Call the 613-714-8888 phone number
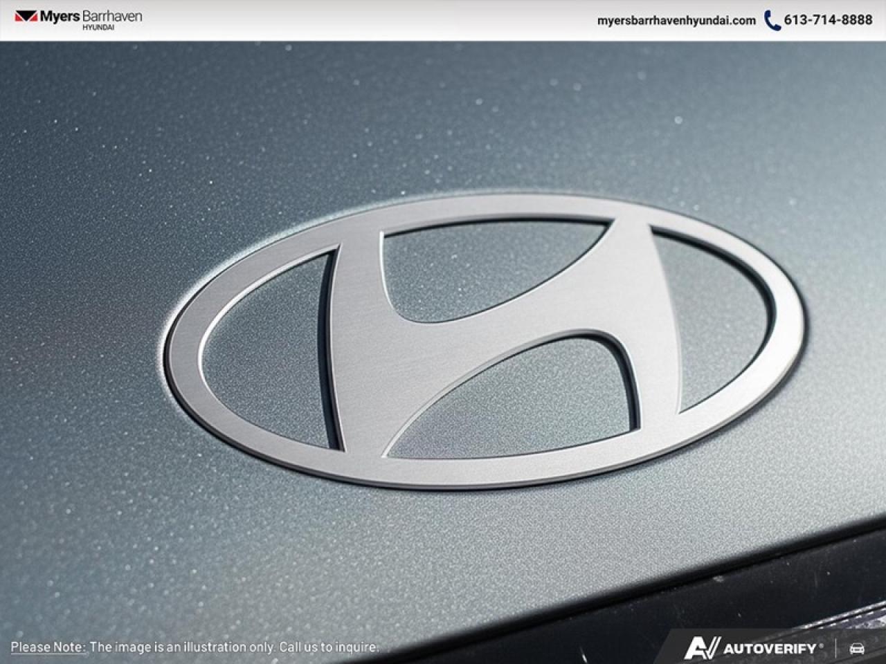 point(827,21)
